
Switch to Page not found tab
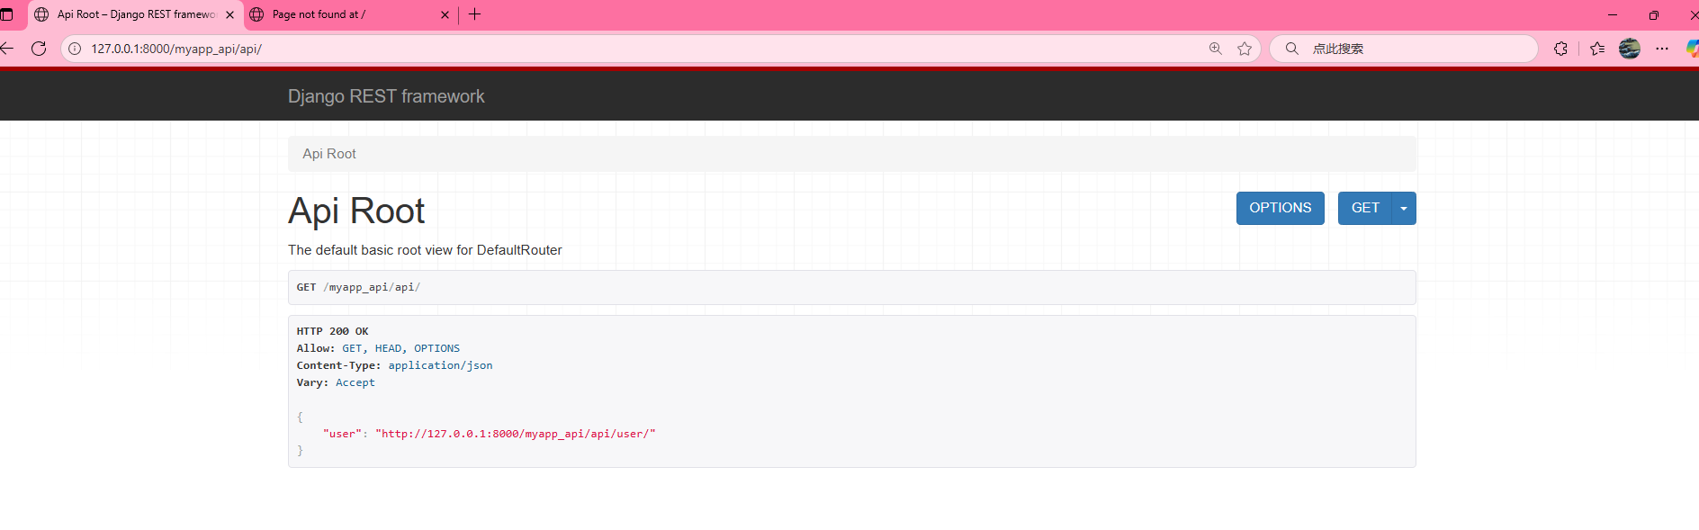pyautogui.click(x=349, y=14)
